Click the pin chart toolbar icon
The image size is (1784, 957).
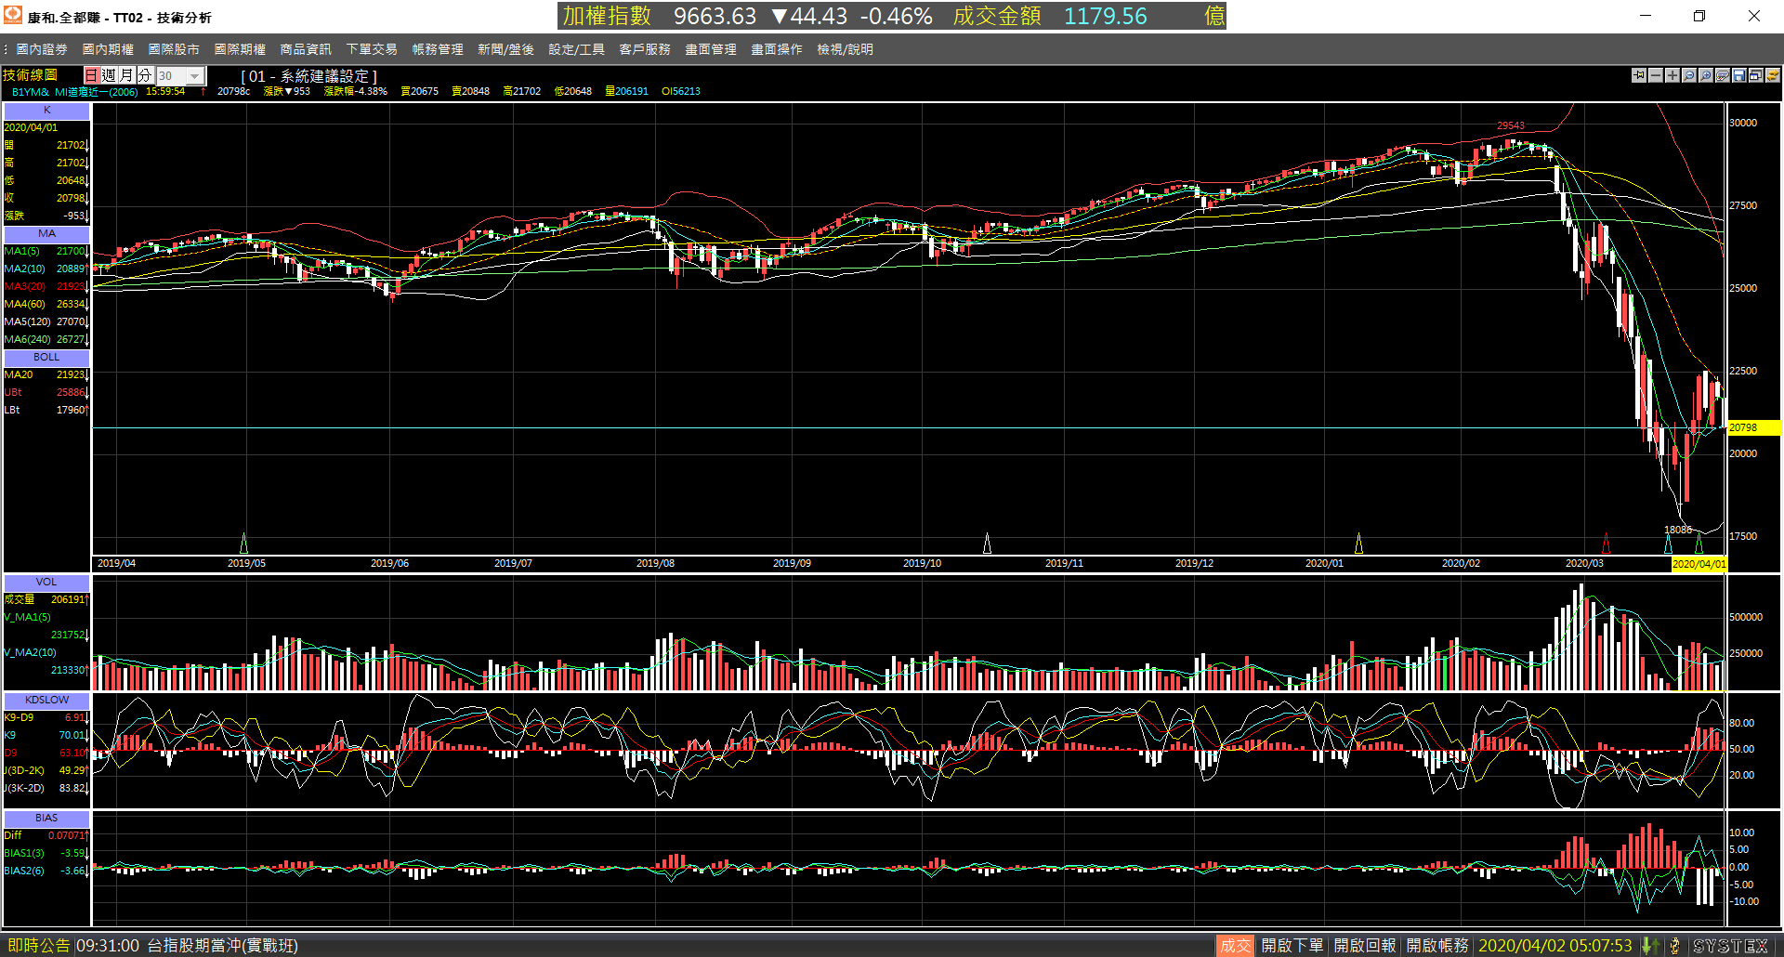[1639, 75]
